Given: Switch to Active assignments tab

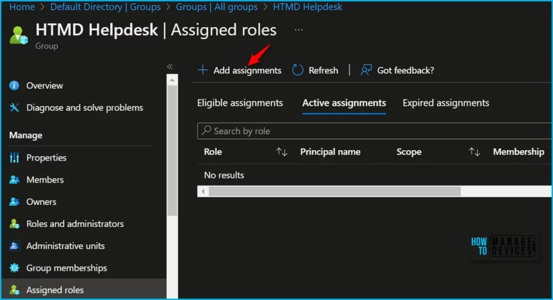Looking at the screenshot, I should pyautogui.click(x=344, y=103).
